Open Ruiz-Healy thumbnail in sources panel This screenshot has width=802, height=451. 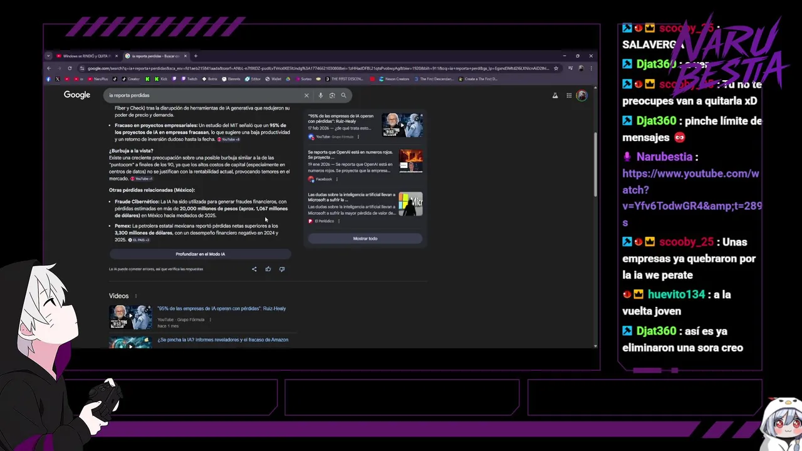(x=402, y=125)
